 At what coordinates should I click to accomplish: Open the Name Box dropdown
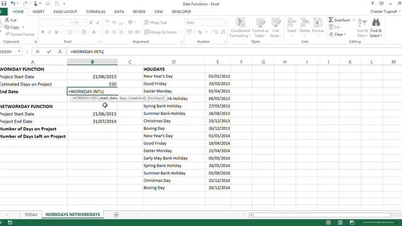coord(19,51)
